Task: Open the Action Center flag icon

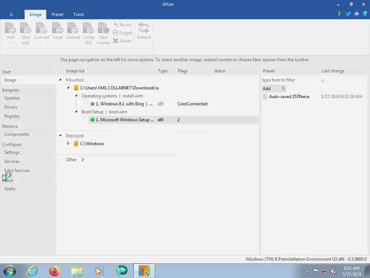Action: click(316, 271)
